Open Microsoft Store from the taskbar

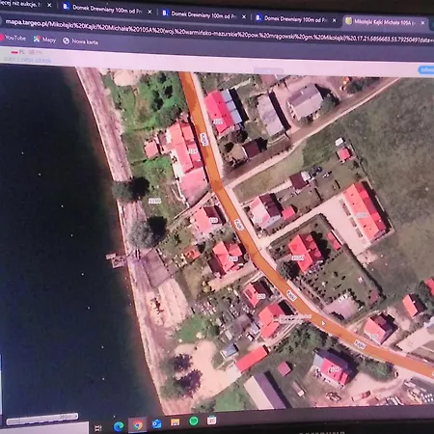pyautogui.click(x=212, y=420)
